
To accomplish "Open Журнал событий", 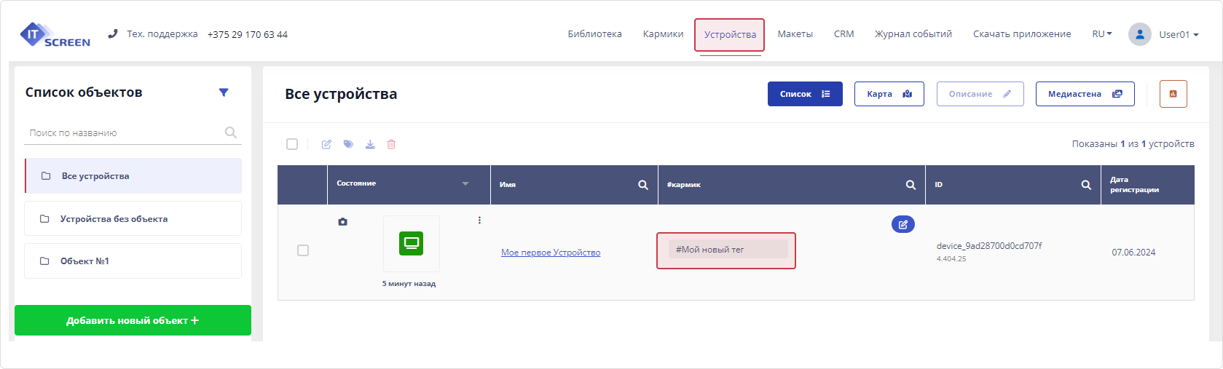I will (913, 34).
